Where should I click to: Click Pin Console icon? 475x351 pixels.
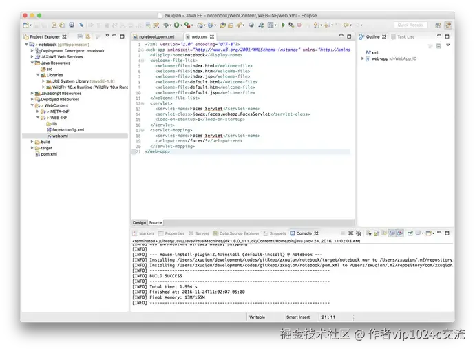[x=410, y=233]
